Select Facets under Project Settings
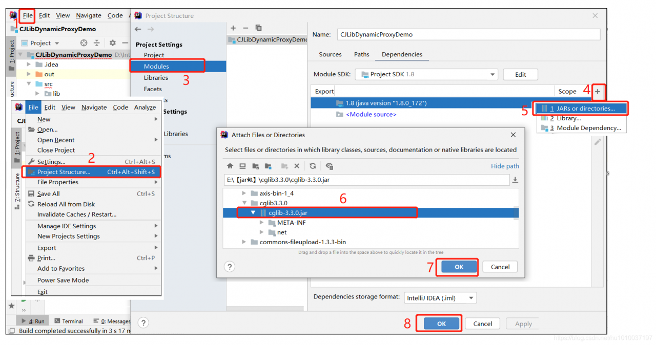Viewport: 656px width, 345px height. point(153,89)
